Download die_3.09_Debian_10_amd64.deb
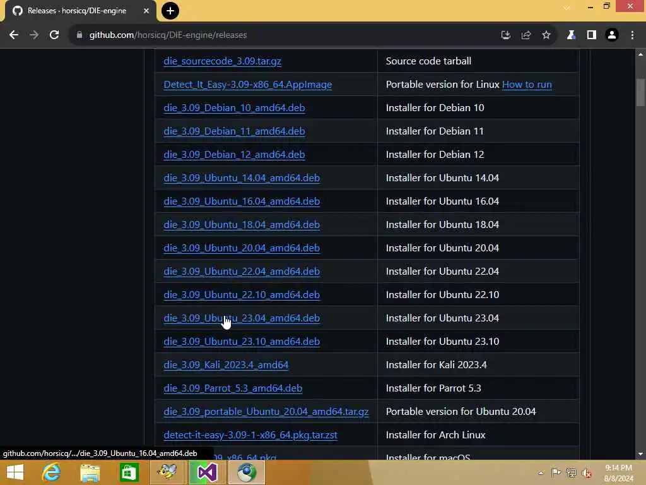This screenshot has width=646, height=485. pos(234,107)
